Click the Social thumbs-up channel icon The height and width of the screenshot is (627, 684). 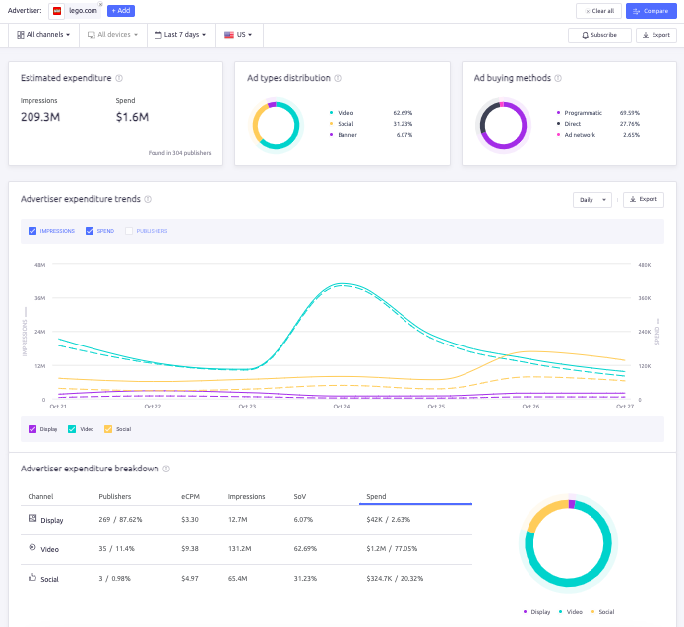(32, 578)
